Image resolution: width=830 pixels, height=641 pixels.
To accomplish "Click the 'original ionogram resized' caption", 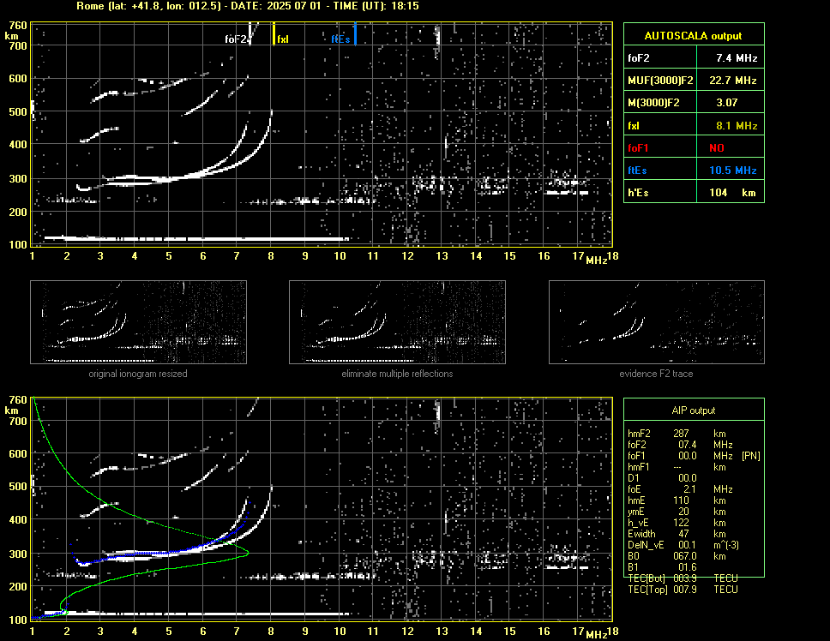I will (138, 374).
